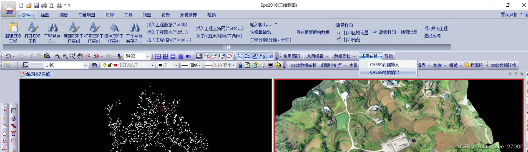Click the light bulb layer visibility icon

pyautogui.click(x=104, y=65)
